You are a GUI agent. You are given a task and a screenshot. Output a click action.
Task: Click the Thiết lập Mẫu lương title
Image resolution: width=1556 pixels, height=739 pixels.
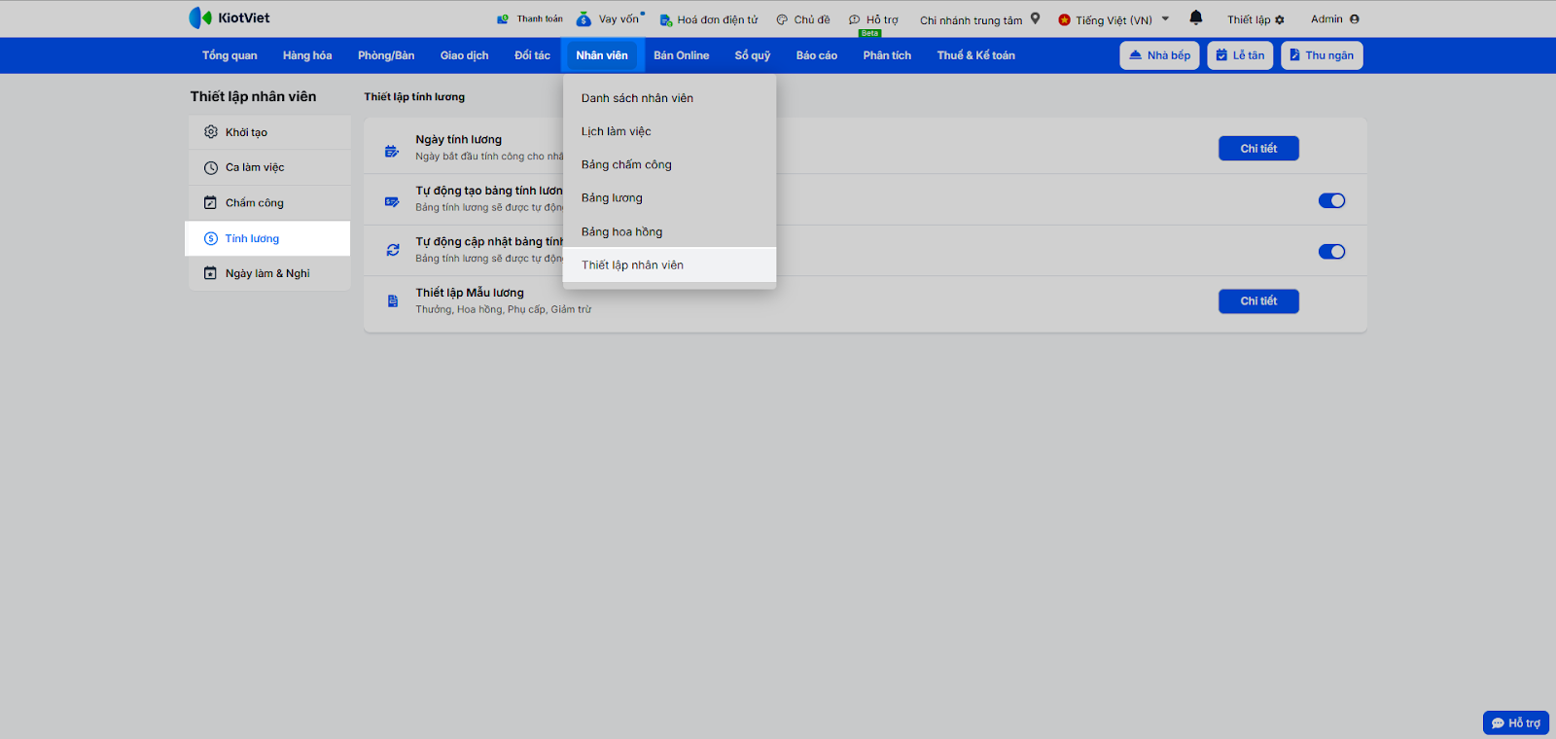coord(470,293)
